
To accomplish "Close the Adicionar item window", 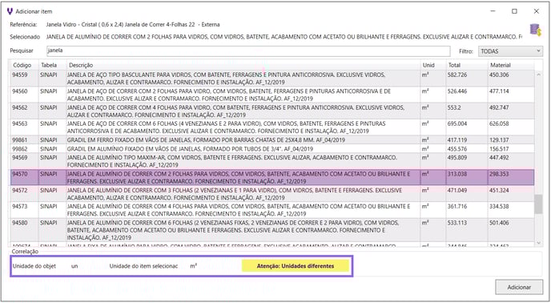I will click(x=537, y=11).
